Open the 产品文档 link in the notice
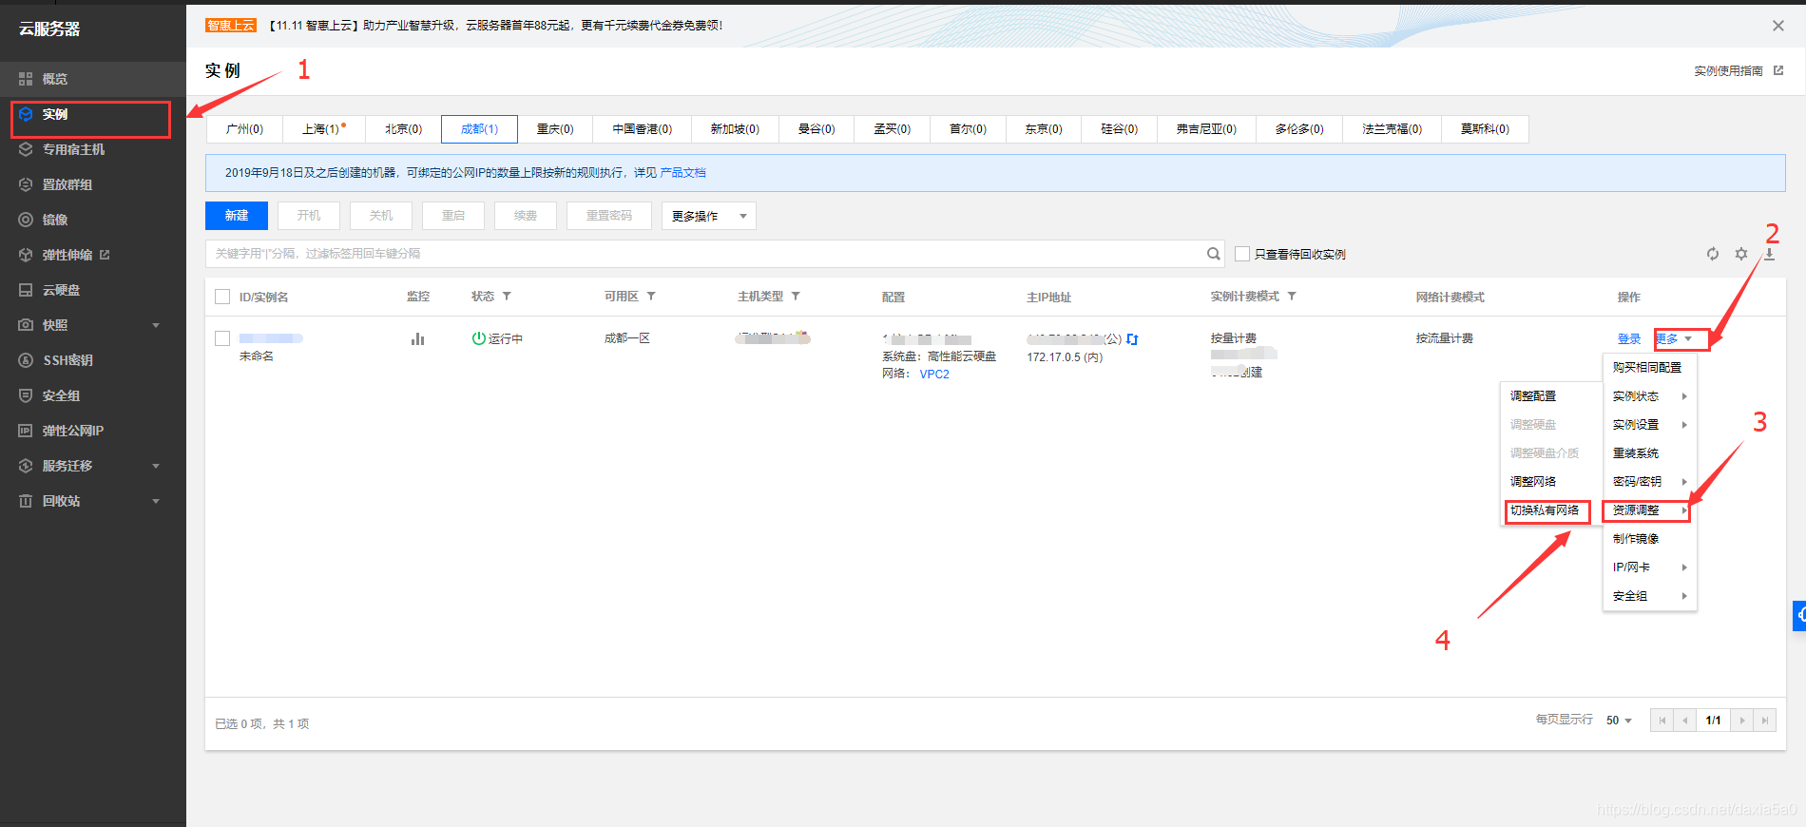 click(x=683, y=173)
